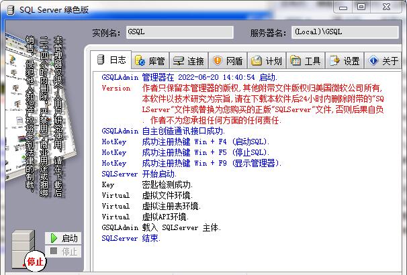The image size is (407, 275).
Task: Click the gear database icon on 库管 tab
Action: coord(140,60)
